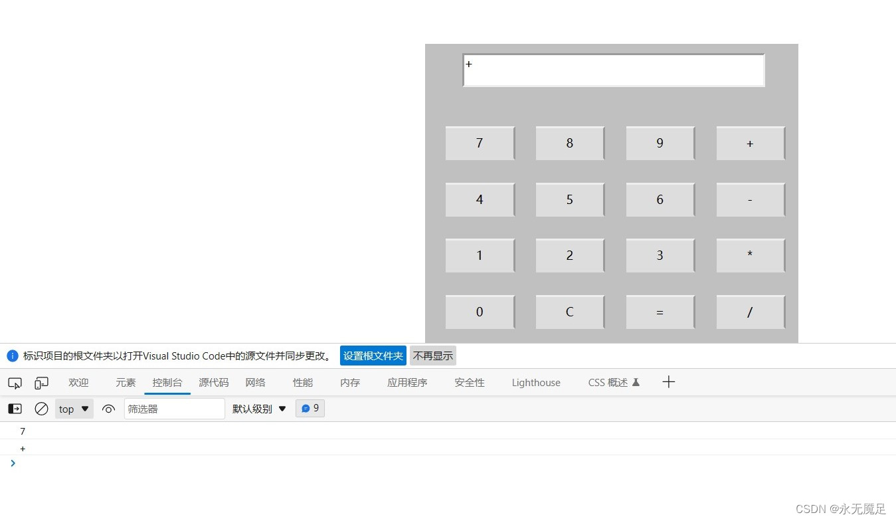Expand the top context dropdown
The height and width of the screenshot is (521, 896).
click(x=74, y=409)
